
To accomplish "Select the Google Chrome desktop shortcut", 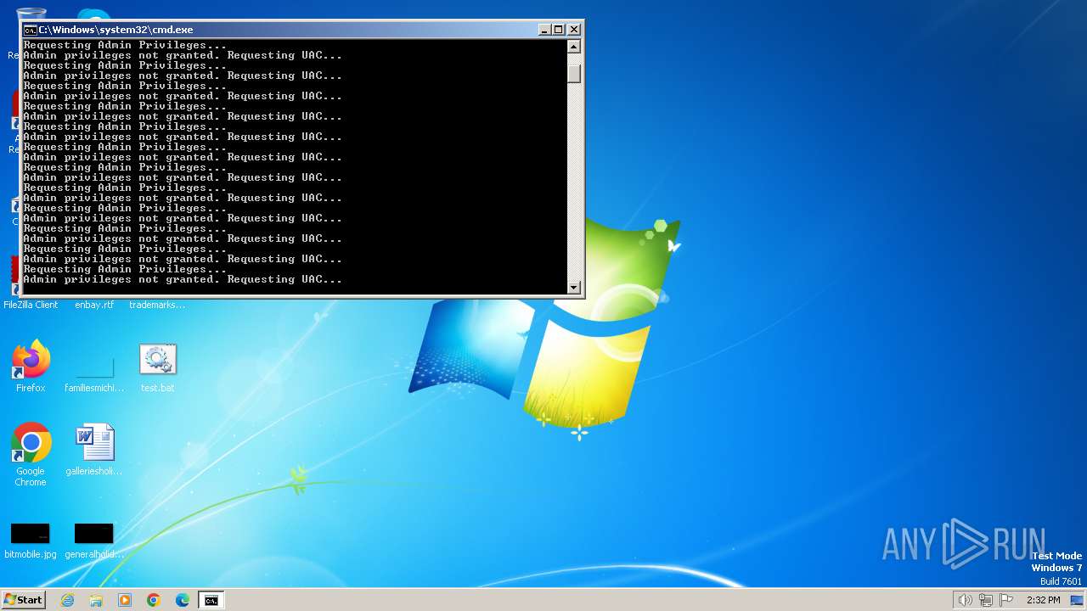I will [31, 454].
